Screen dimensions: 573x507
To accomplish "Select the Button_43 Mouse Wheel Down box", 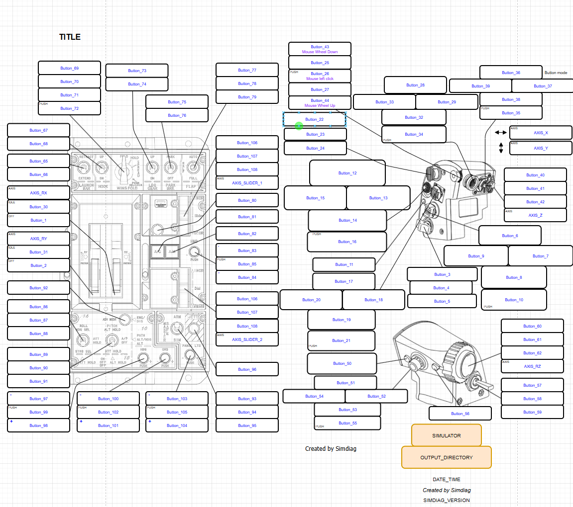I will pos(320,49).
